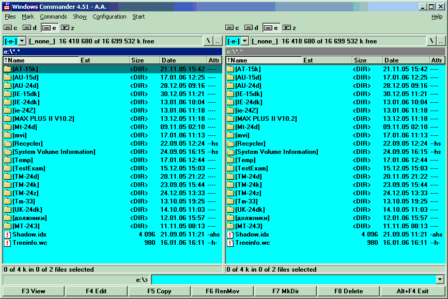
Task: Select drive d in left panel drive bar
Action: [30, 28]
